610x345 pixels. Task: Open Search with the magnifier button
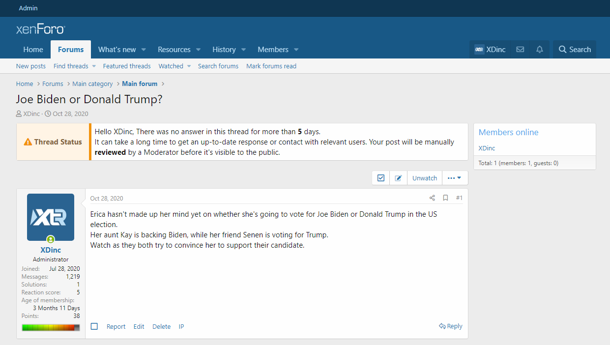pyautogui.click(x=574, y=50)
